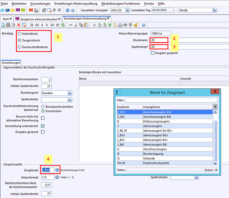Click the Filter field in Zeugnisart dialog
Image resolution: width=229 pixels, height=198 pixels.
171,100
